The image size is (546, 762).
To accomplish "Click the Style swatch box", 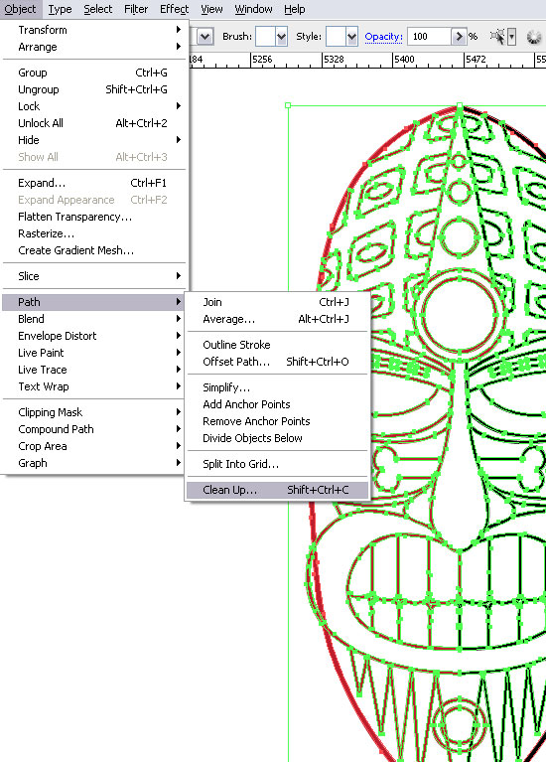I will pyautogui.click(x=336, y=37).
